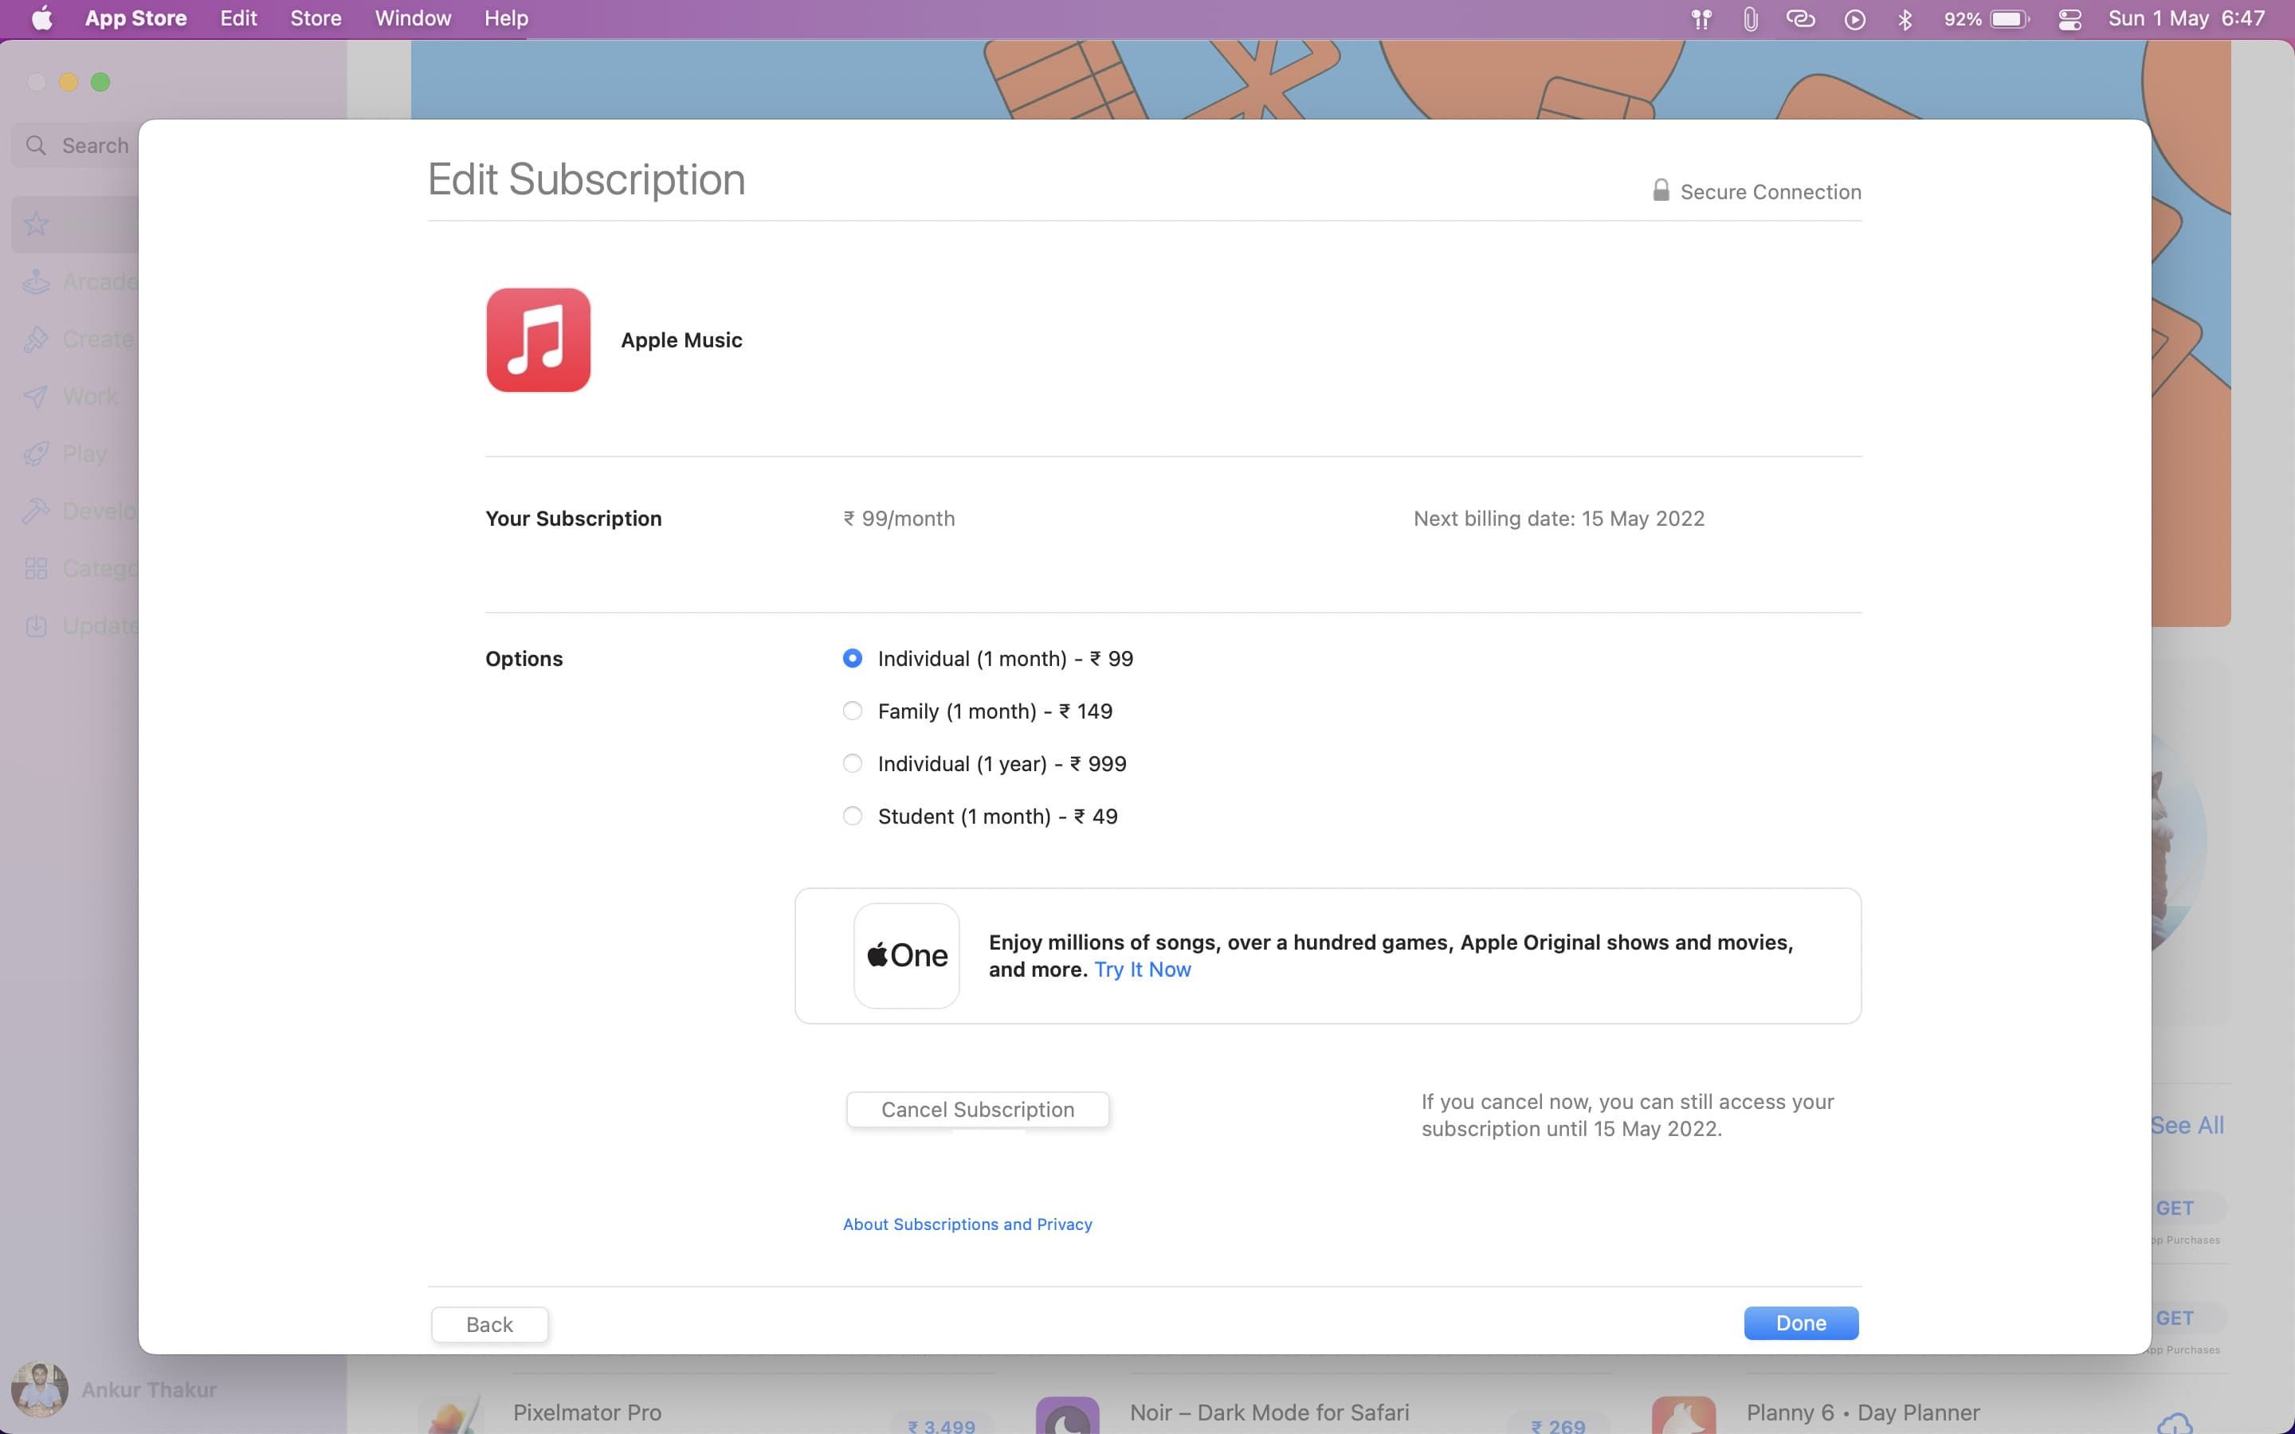Click the Categories grid icon in sidebar

pos(36,568)
